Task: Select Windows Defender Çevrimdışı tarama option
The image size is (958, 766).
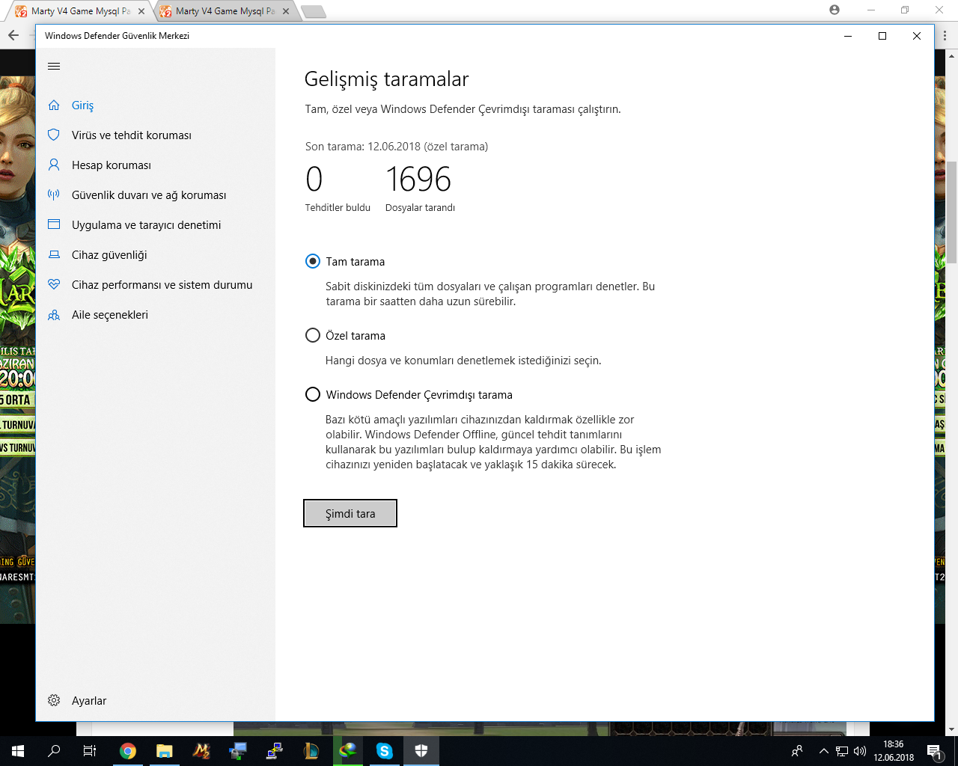Action: pyautogui.click(x=313, y=394)
